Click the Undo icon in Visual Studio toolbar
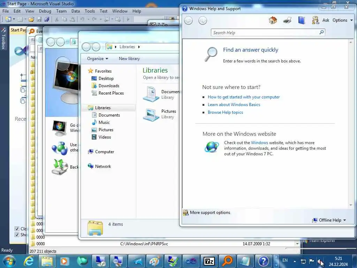This screenshot has height=268, width=357. [82, 20]
